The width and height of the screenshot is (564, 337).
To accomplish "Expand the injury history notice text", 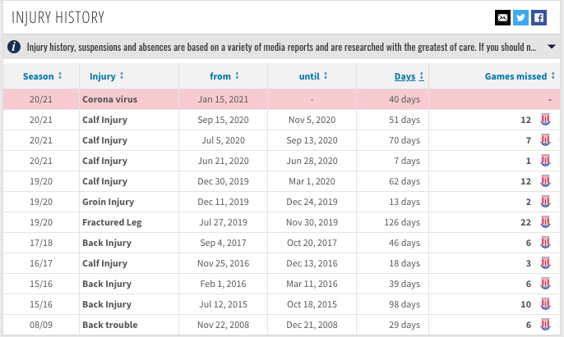I will [x=552, y=47].
